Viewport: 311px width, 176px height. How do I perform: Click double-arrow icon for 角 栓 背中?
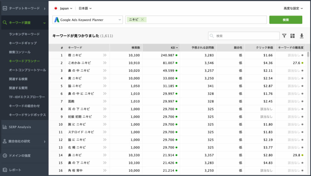[x=105, y=171]
